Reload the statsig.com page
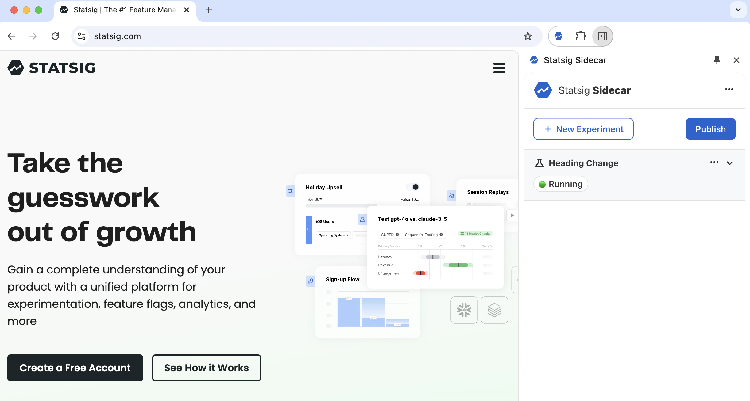This screenshot has height=401, width=750. pyautogui.click(x=55, y=36)
